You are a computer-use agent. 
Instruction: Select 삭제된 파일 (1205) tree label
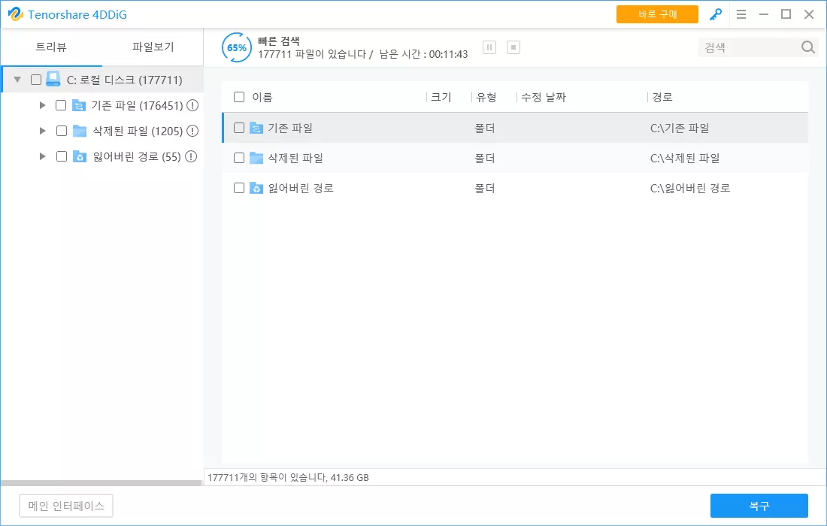click(x=138, y=131)
